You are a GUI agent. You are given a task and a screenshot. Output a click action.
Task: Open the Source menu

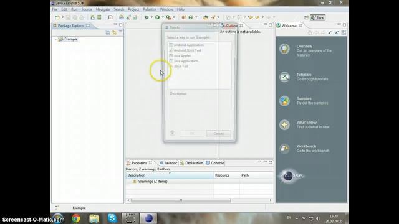tap(87, 9)
